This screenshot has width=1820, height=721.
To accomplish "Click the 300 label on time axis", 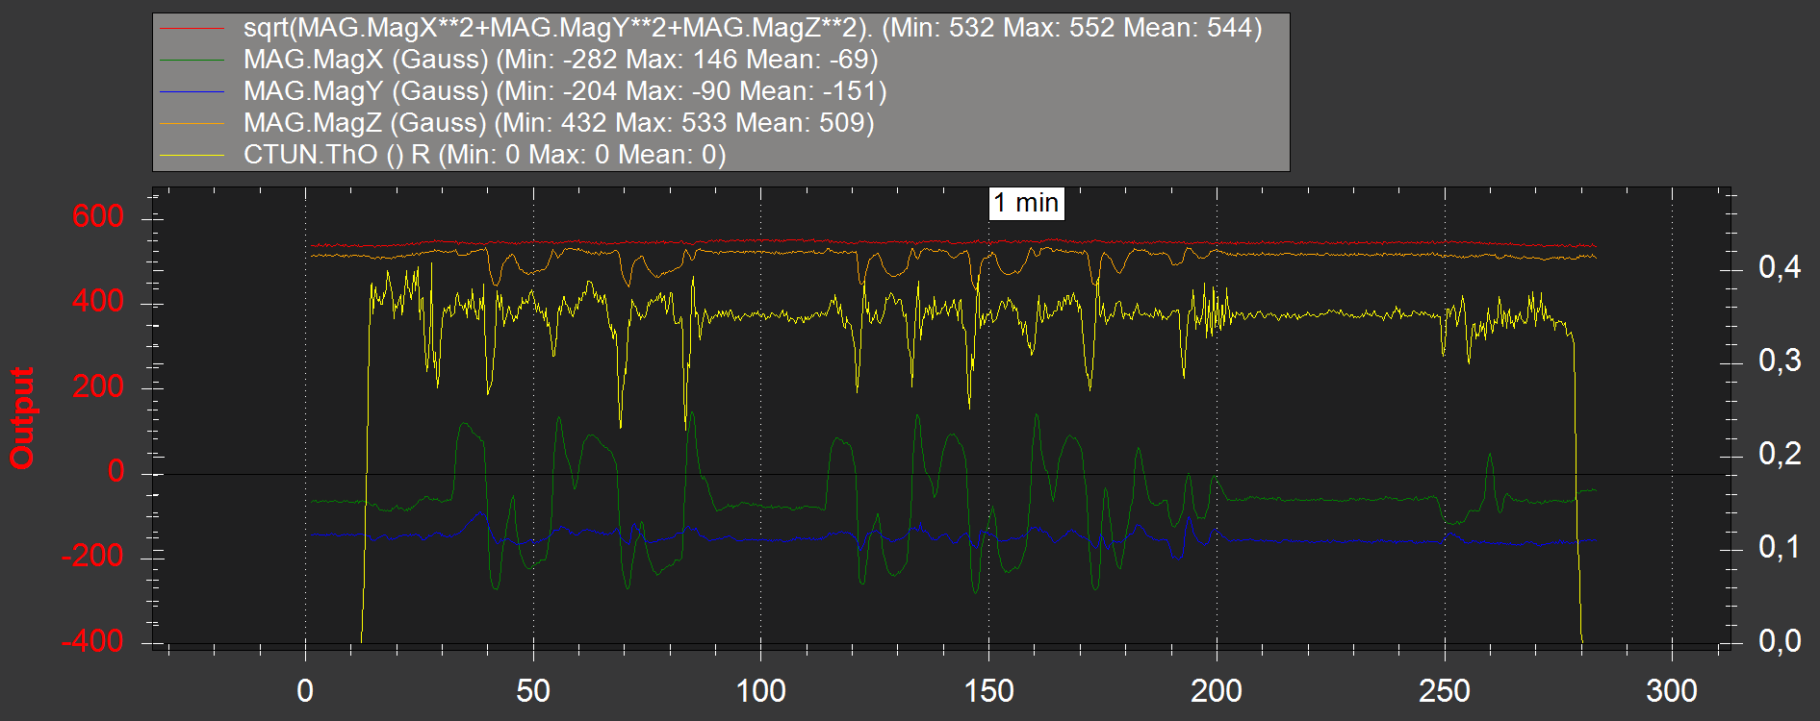I will click(x=1672, y=690).
